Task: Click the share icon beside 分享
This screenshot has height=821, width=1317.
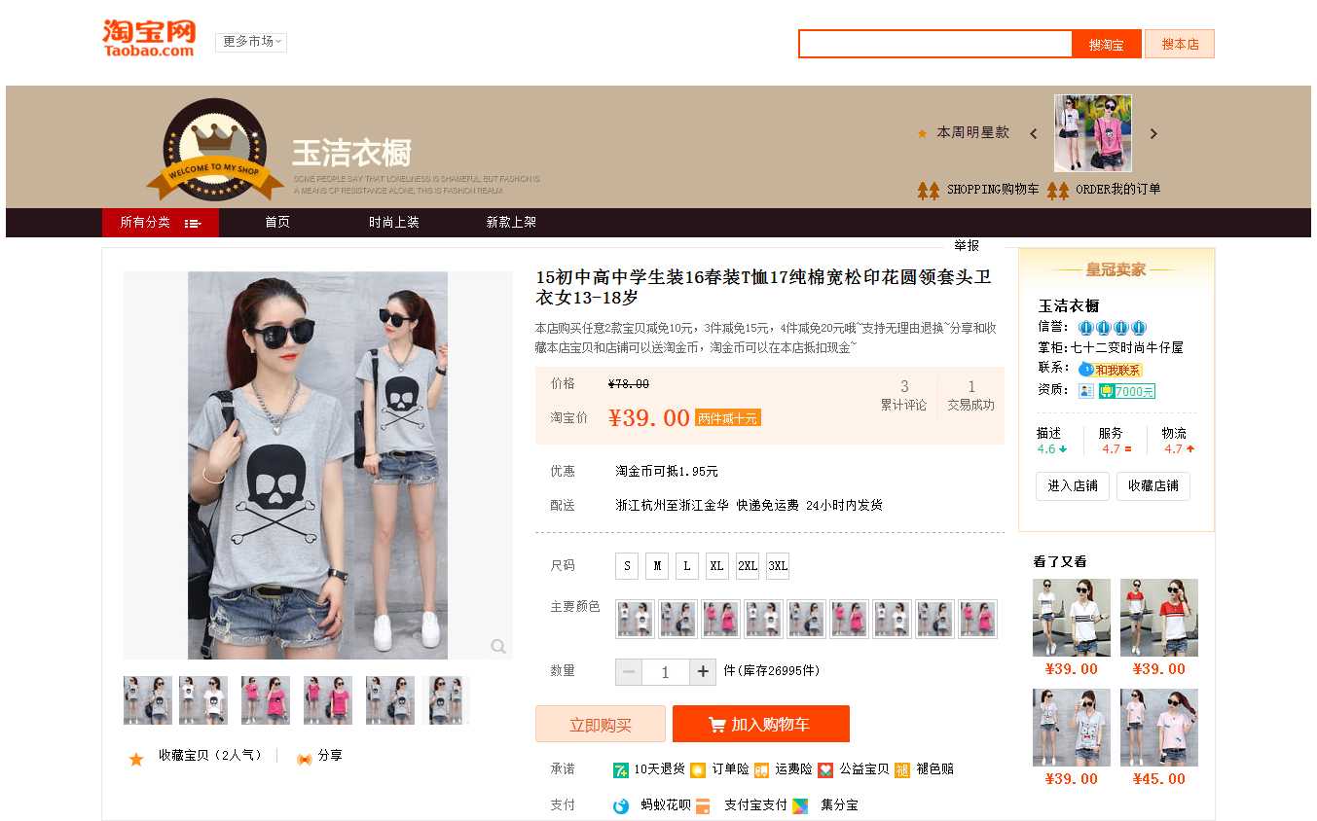Action: pos(304,758)
